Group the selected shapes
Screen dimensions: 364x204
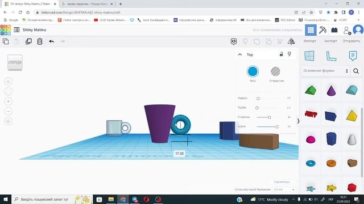point(257,41)
